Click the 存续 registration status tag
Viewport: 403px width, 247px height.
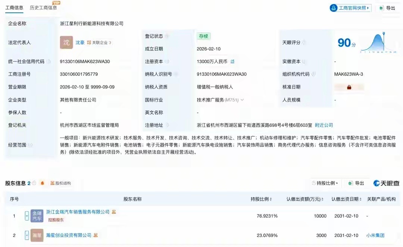click(204, 36)
